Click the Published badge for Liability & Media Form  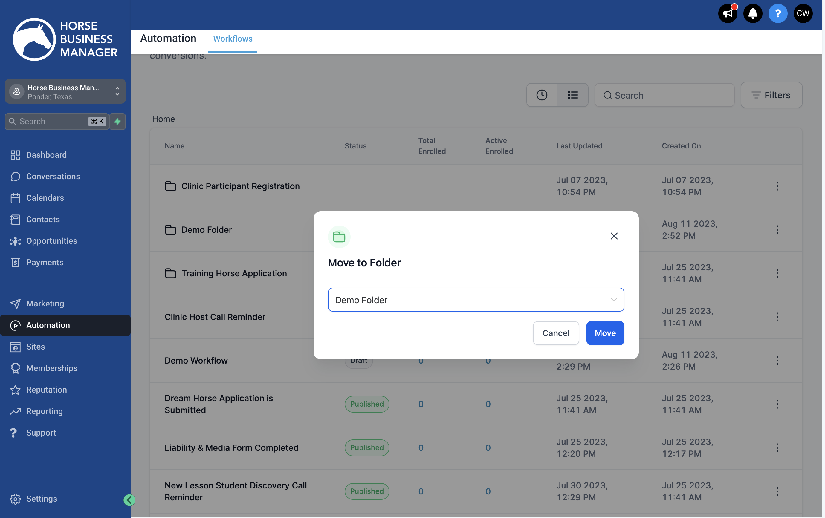[x=366, y=448]
